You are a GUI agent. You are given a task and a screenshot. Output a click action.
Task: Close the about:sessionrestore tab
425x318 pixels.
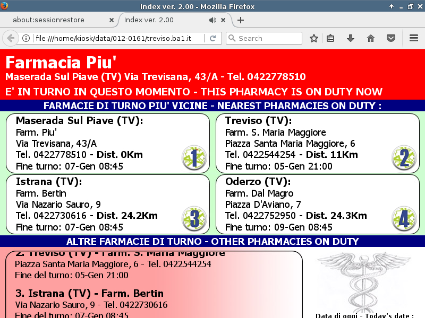coord(112,20)
